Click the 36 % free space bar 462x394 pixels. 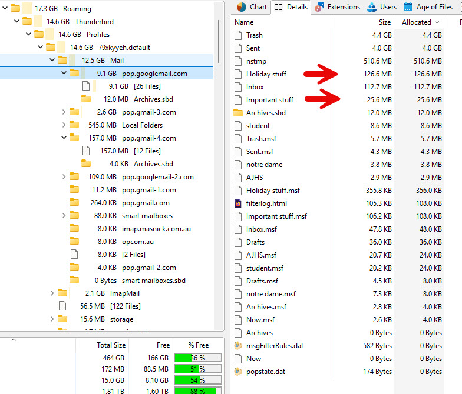(x=198, y=358)
